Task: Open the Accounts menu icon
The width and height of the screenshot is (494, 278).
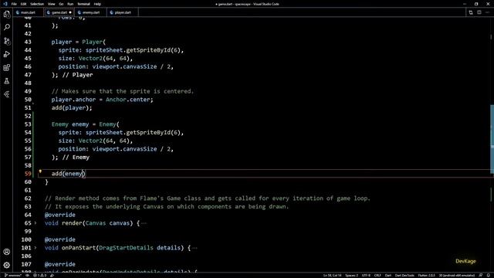Action: point(7,252)
